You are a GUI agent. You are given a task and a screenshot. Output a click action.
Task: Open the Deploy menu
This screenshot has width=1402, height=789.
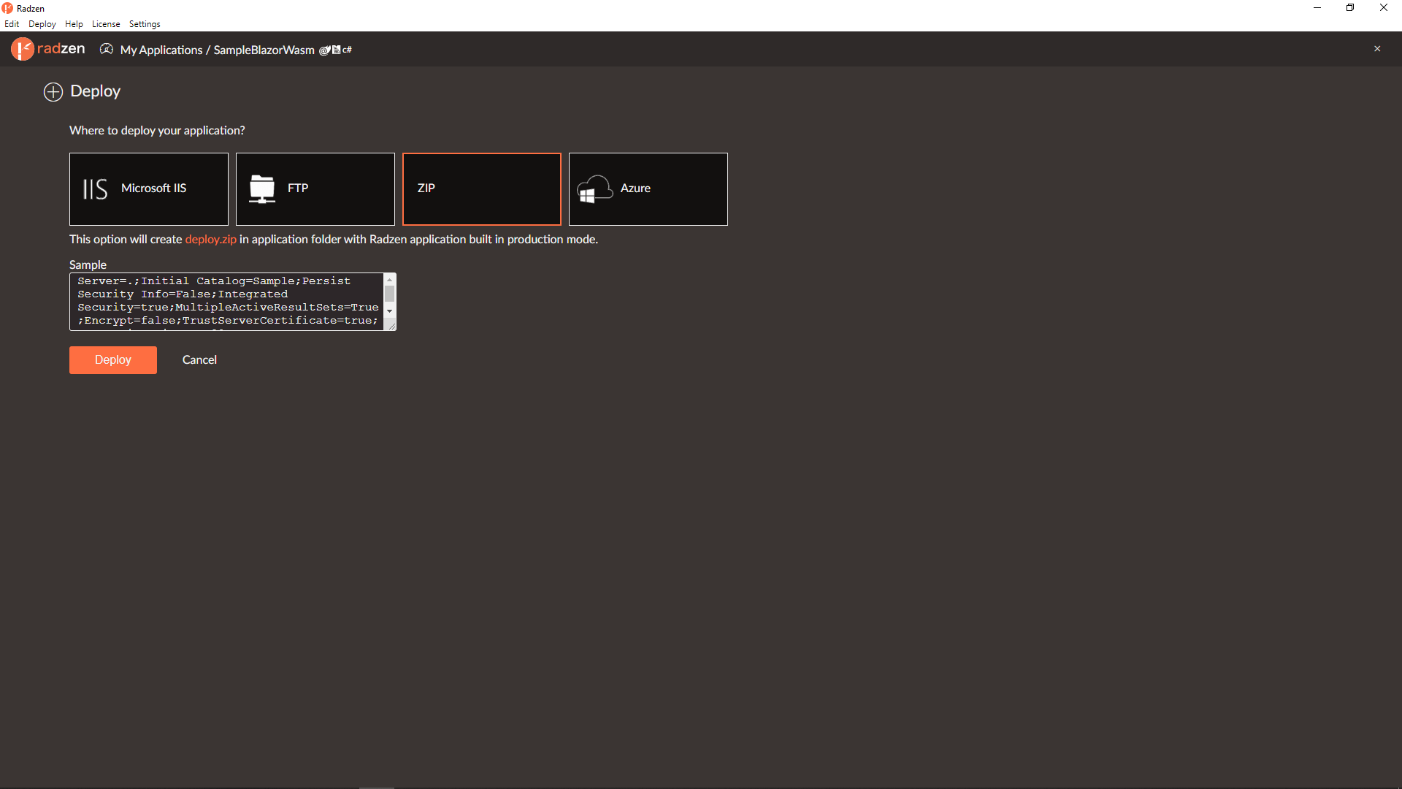tap(42, 24)
